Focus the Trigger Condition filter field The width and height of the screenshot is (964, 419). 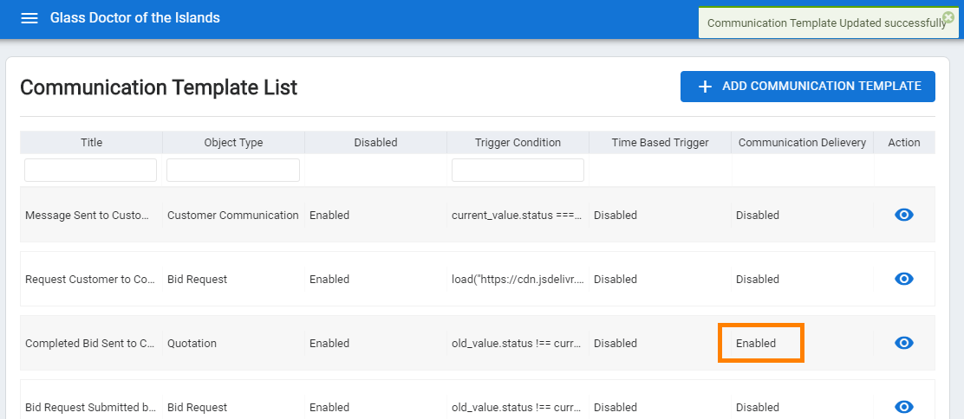518,171
